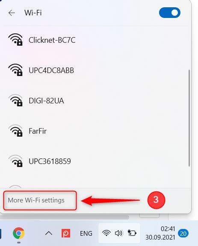Click the taskbar volume speaker icon
The image size is (198, 246).
pyautogui.click(x=118, y=233)
